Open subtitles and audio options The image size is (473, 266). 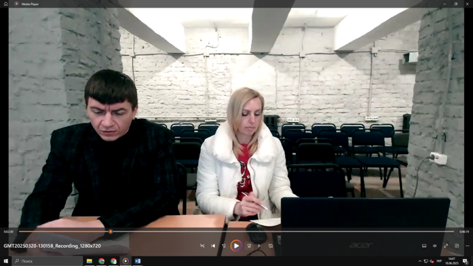pos(424,246)
